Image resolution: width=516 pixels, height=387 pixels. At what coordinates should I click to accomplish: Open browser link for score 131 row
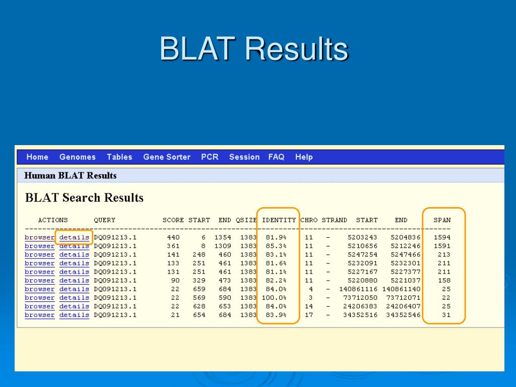click(x=39, y=272)
